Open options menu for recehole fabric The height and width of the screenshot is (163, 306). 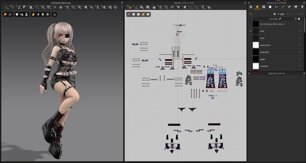click(300, 66)
